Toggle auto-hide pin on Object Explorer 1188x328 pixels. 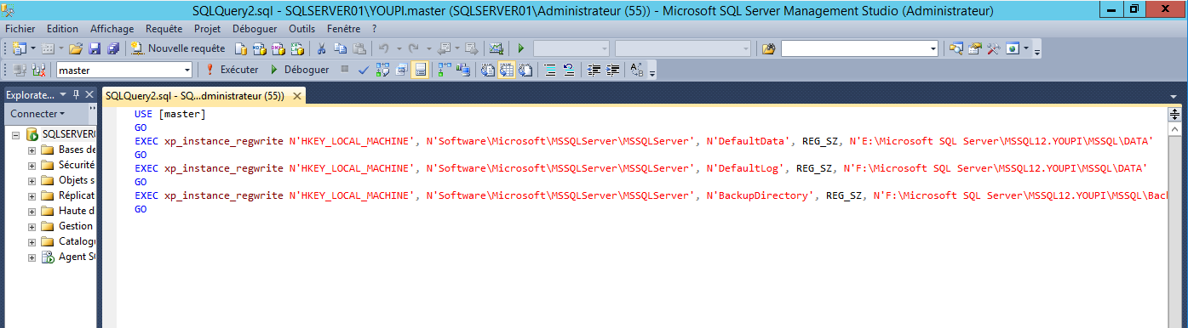coord(76,94)
